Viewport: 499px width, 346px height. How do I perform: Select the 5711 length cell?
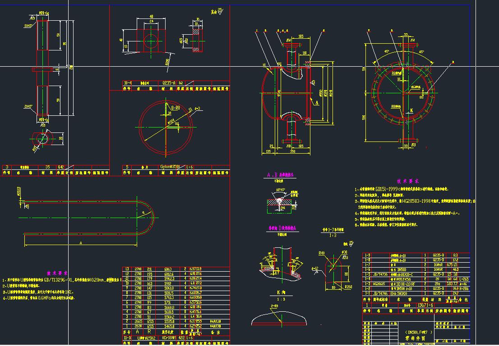tap(167, 302)
